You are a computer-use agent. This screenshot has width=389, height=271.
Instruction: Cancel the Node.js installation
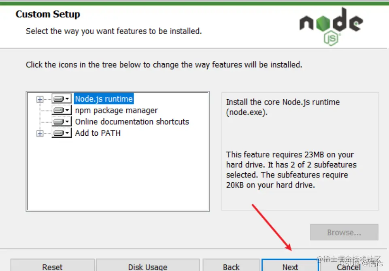click(348, 267)
